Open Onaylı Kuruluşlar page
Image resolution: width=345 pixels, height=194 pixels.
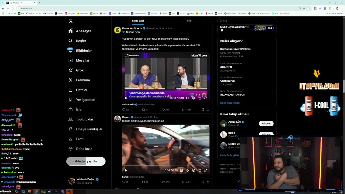[85, 129]
